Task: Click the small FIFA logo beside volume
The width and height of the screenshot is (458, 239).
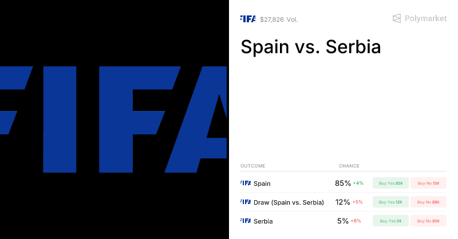Action: click(247, 19)
